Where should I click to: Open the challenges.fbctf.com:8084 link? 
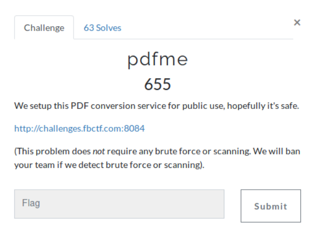click(79, 128)
